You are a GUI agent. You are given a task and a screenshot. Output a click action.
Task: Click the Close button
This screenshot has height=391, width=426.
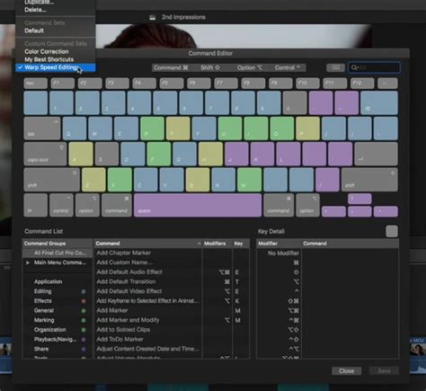point(346,371)
